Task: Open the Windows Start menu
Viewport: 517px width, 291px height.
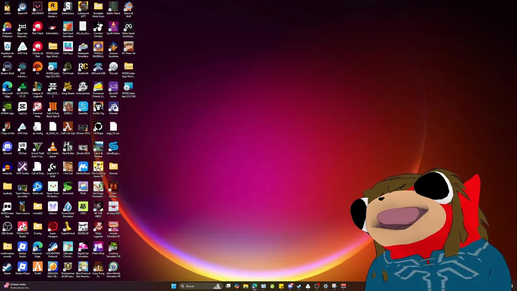Action: [174, 286]
